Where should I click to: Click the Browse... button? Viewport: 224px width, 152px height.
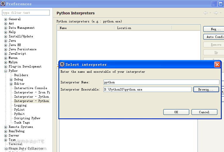pos(206,90)
